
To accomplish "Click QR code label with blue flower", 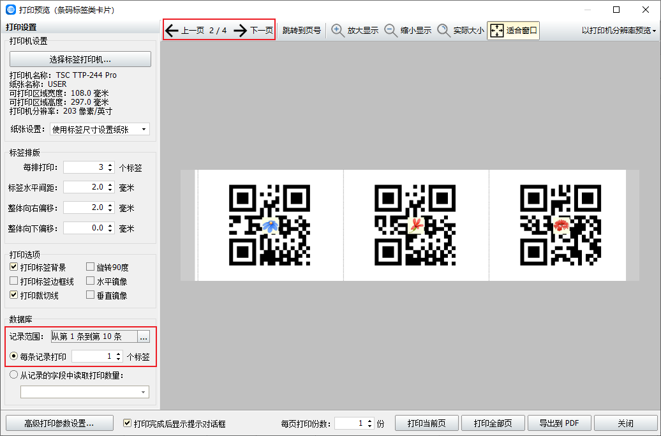I will coord(270,225).
